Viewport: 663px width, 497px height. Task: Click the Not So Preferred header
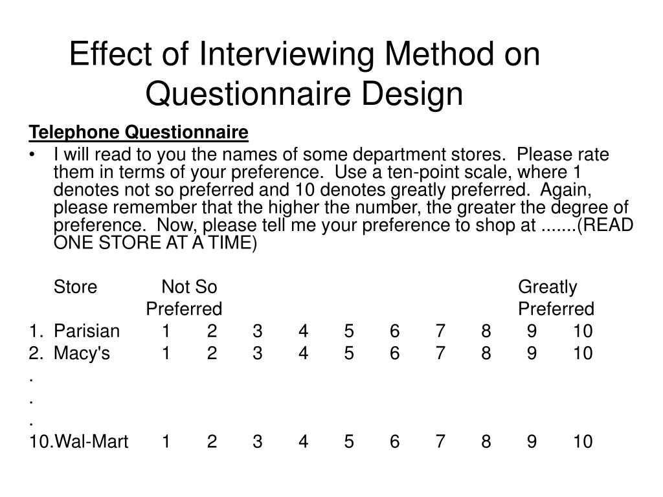click(184, 298)
